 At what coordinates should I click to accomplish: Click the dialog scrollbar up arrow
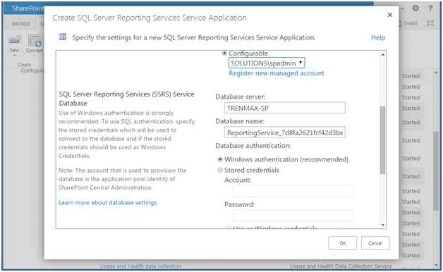click(x=383, y=54)
